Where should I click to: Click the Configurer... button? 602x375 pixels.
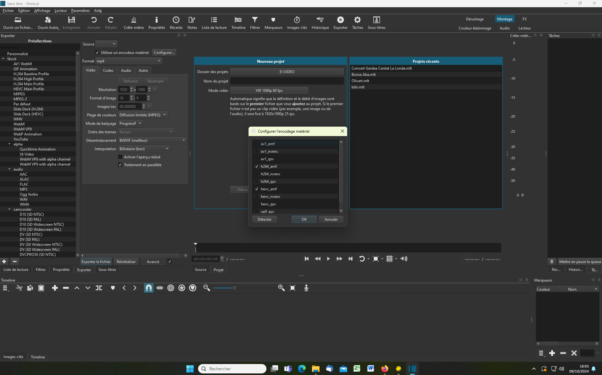tap(164, 53)
